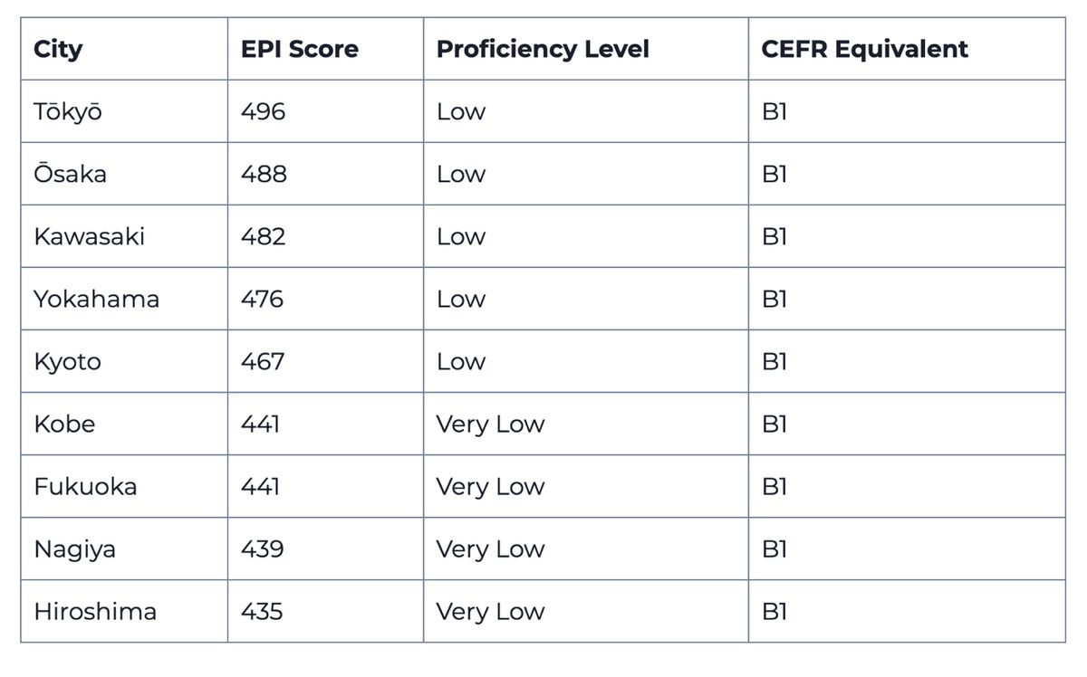Image resolution: width=1087 pixels, height=677 pixels.
Task: Click the CEFR Equivalent column header
Action: coord(864,49)
